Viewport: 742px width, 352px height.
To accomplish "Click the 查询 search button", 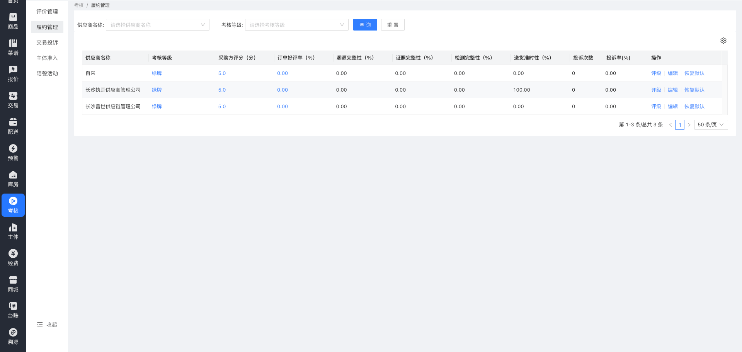I will tap(365, 25).
